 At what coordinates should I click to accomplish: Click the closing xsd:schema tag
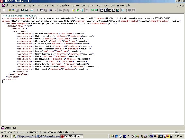point(9,79)
